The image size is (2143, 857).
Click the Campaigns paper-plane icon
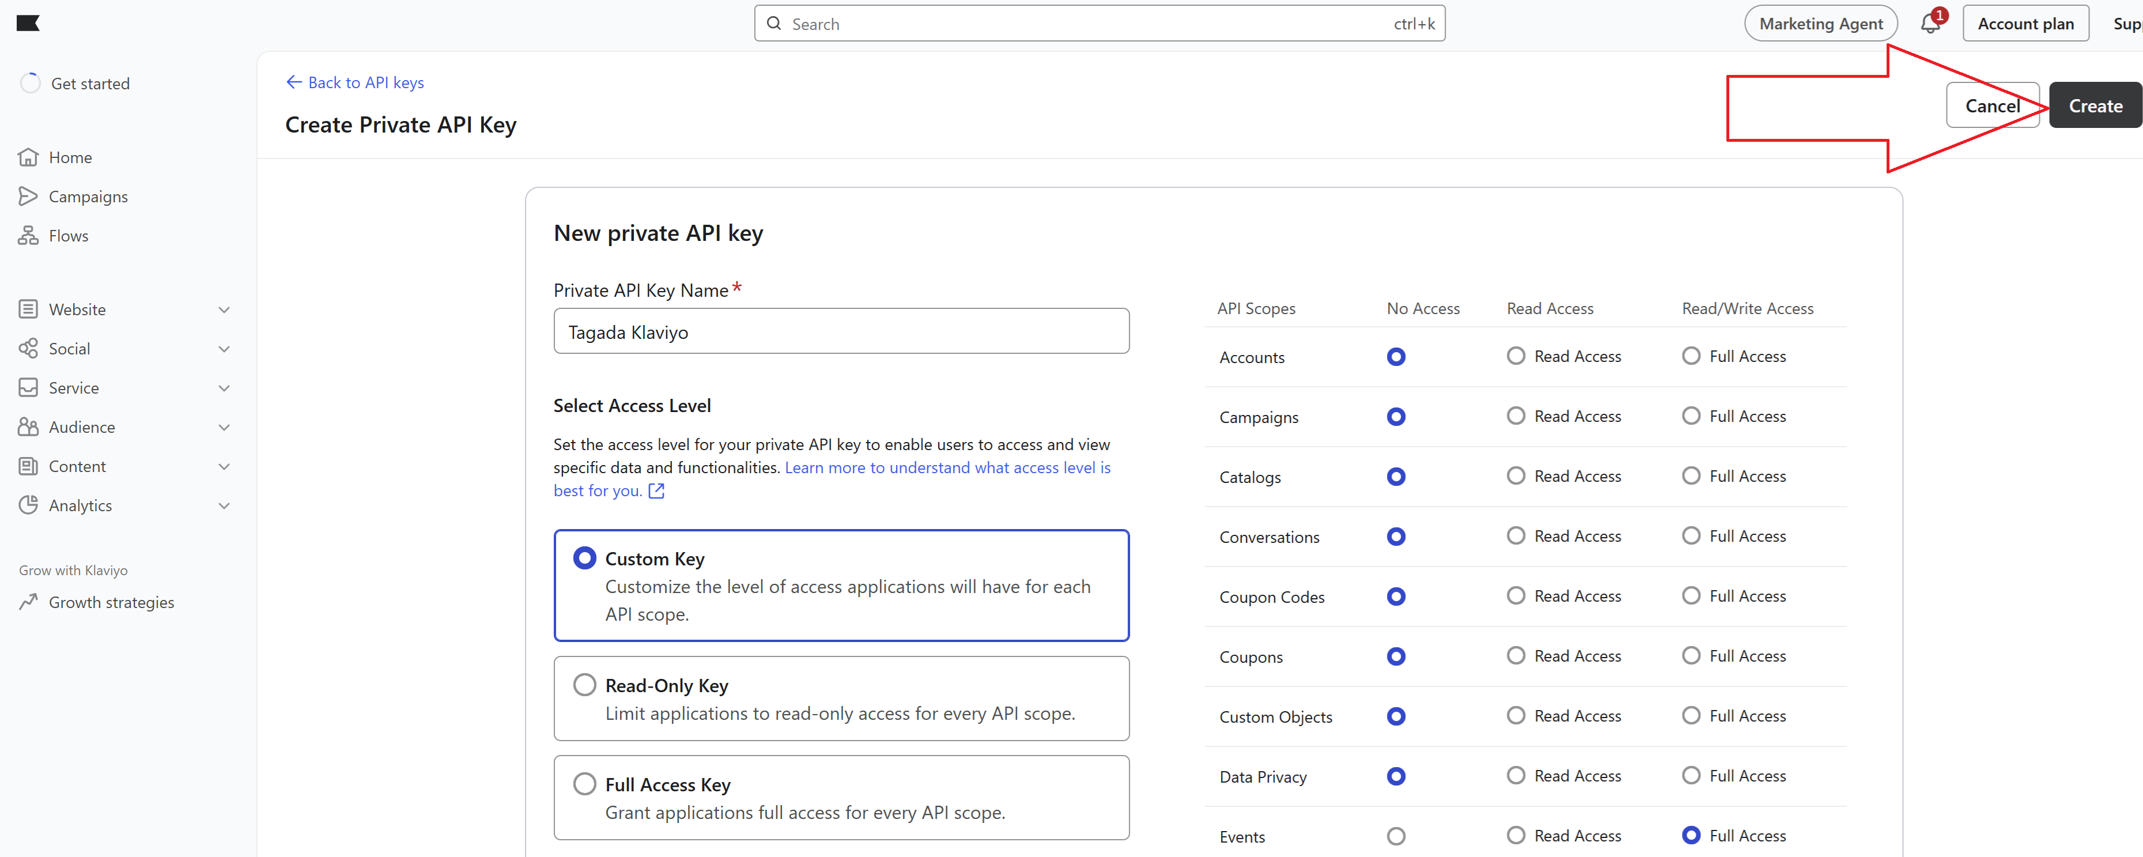click(x=28, y=197)
